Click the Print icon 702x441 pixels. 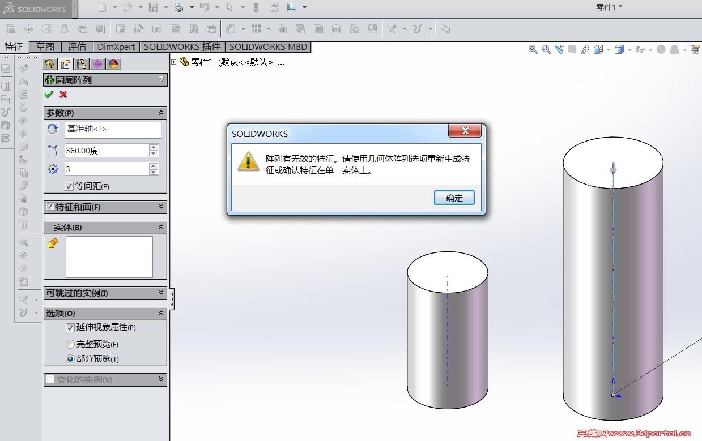[178, 7]
